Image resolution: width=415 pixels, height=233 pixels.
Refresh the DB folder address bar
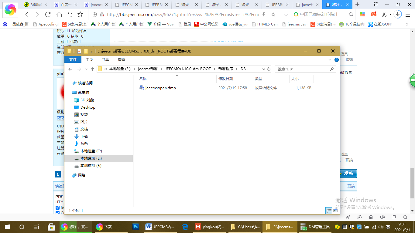(x=269, y=69)
